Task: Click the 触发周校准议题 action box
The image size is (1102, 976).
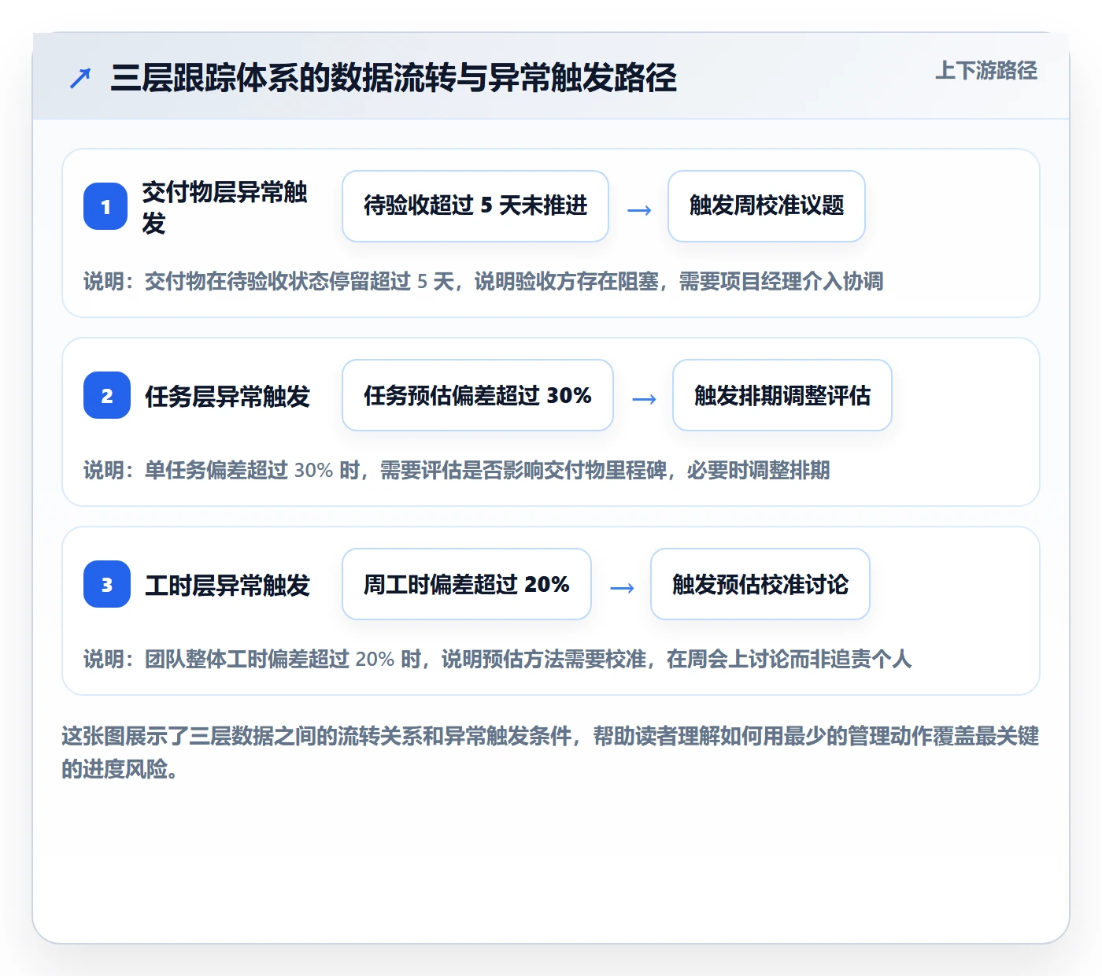Action: (767, 206)
